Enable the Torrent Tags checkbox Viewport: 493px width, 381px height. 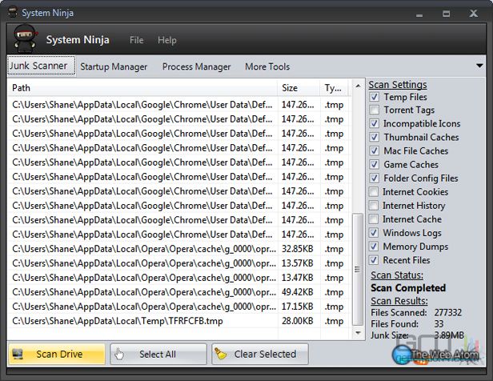point(375,110)
